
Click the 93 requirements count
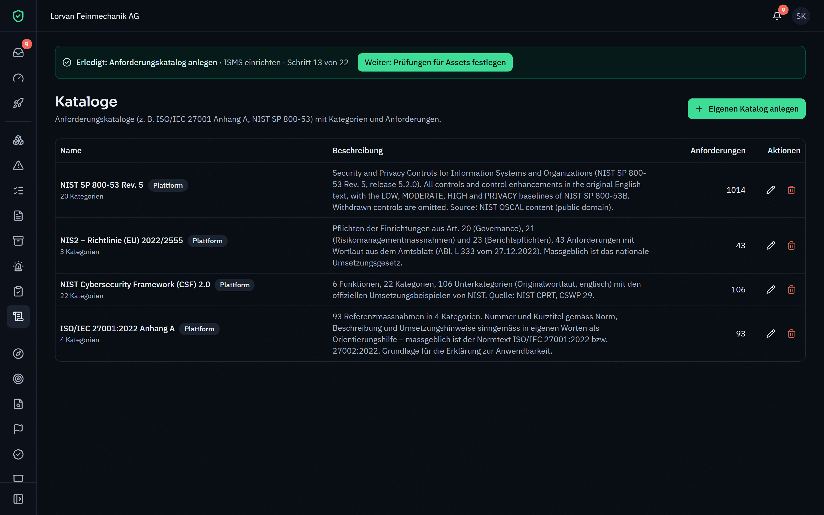pyautogui.click(x=740, y=333)
